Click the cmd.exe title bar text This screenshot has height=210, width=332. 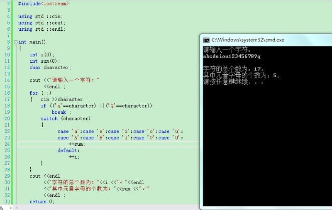pyautogui.click(x=248, y=40)
